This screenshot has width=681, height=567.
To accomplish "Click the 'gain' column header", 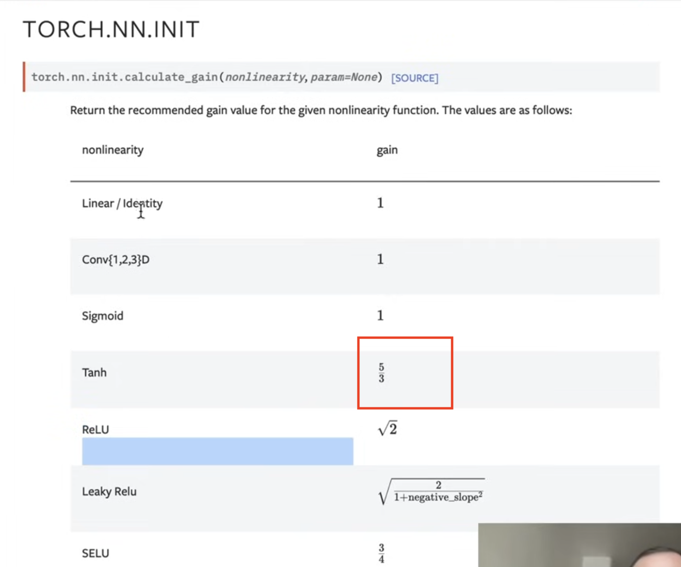I will tap(387, 150).
